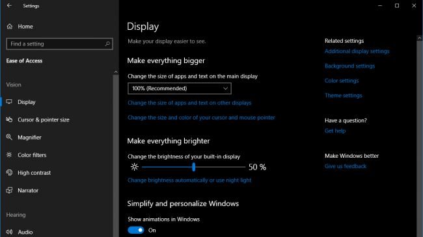This screenshot has height=237, width=423.
Task: Click the Magnifier icon
Action: coord(9,137)
